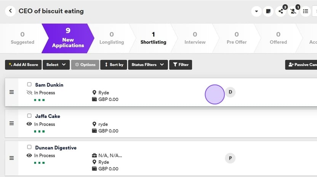The width and height of the screenshot is (317, 177).
Task: Click the back arrow beside the job title
Action: click(10, 11)
